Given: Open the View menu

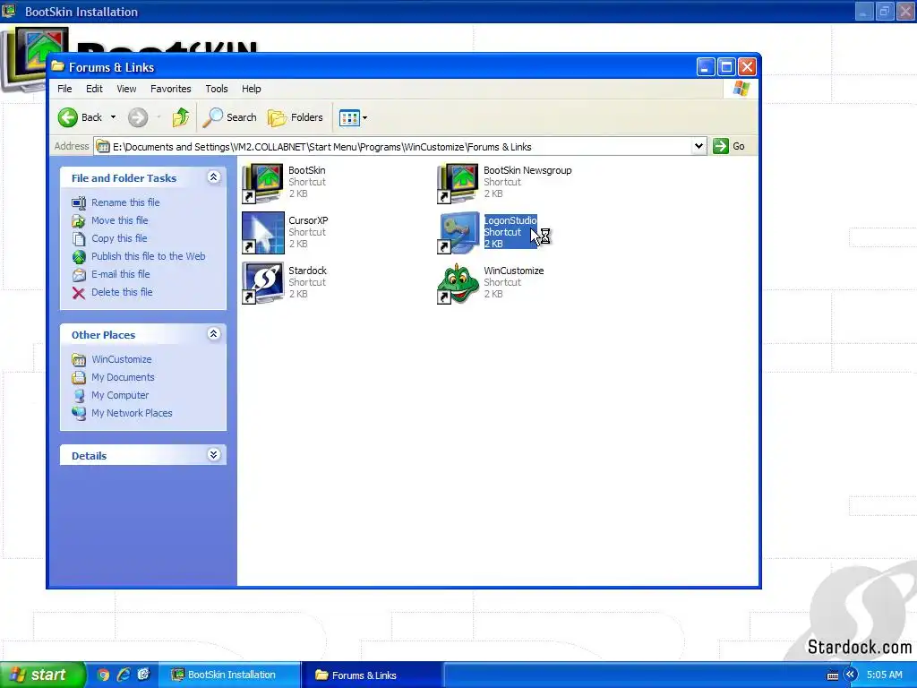Looking at the screenshot, I should click(x=126, y=89).
